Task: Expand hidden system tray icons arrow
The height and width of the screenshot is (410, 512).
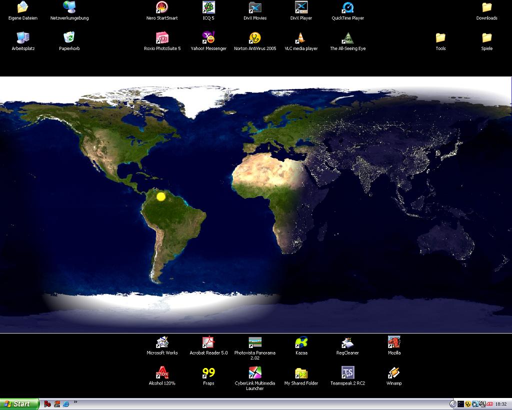Action: pos(452,404)
